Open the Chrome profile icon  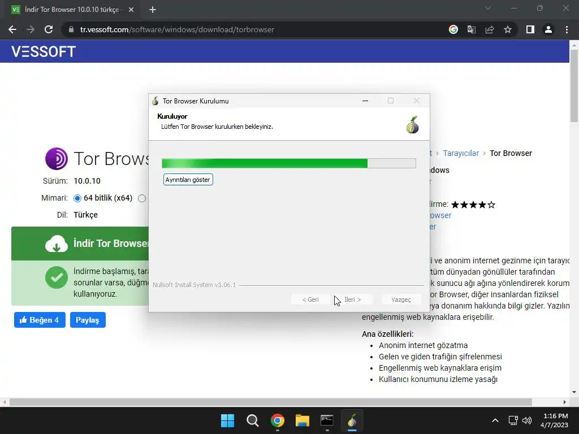click(548, 29)
